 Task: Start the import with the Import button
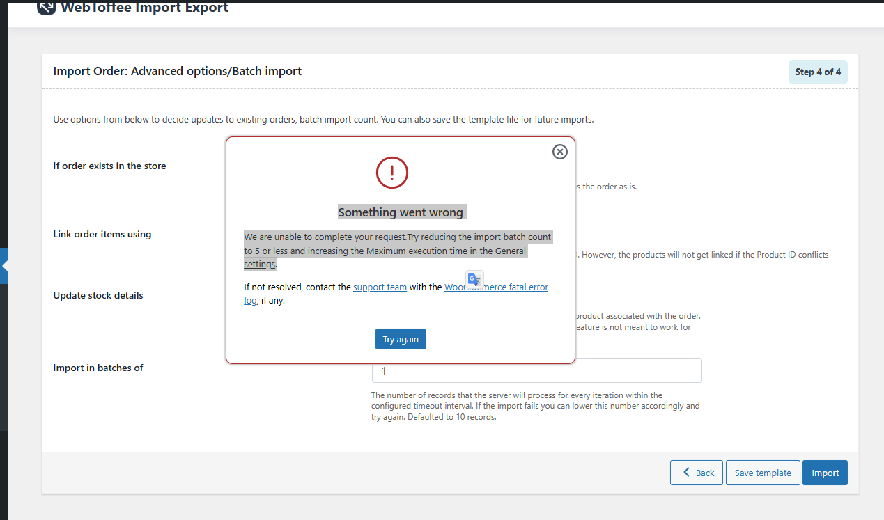pos(825,473)
